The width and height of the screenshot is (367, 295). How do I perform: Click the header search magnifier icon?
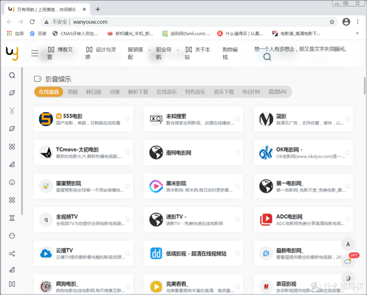267,57
